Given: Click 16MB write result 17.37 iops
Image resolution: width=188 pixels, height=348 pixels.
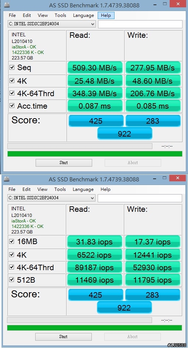Looking at the screenshot, I should pyautogui.click(x=153, y=242).
